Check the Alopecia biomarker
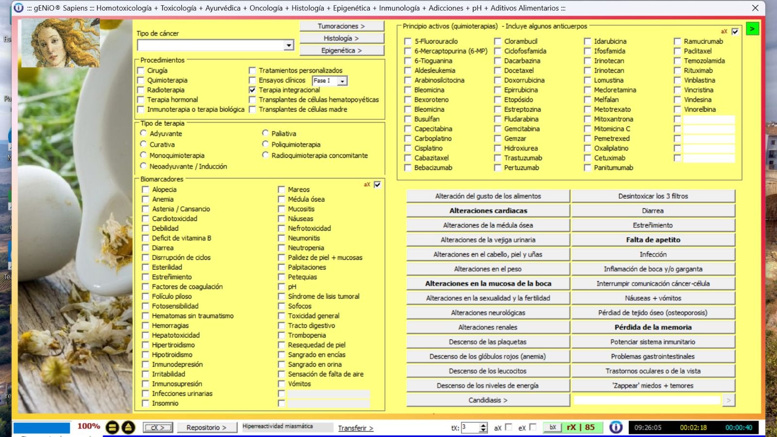The height and width of the screenshot is (437, 777). tap(145, 189)
